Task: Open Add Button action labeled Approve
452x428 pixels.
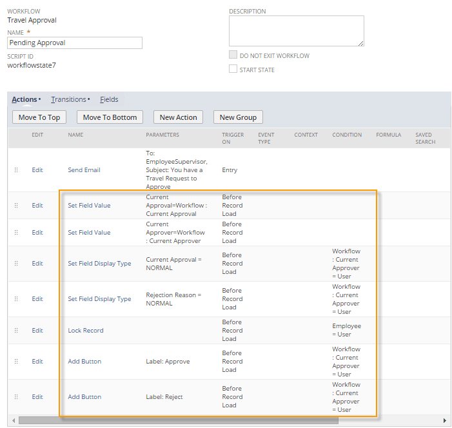Action: point(84,362)
